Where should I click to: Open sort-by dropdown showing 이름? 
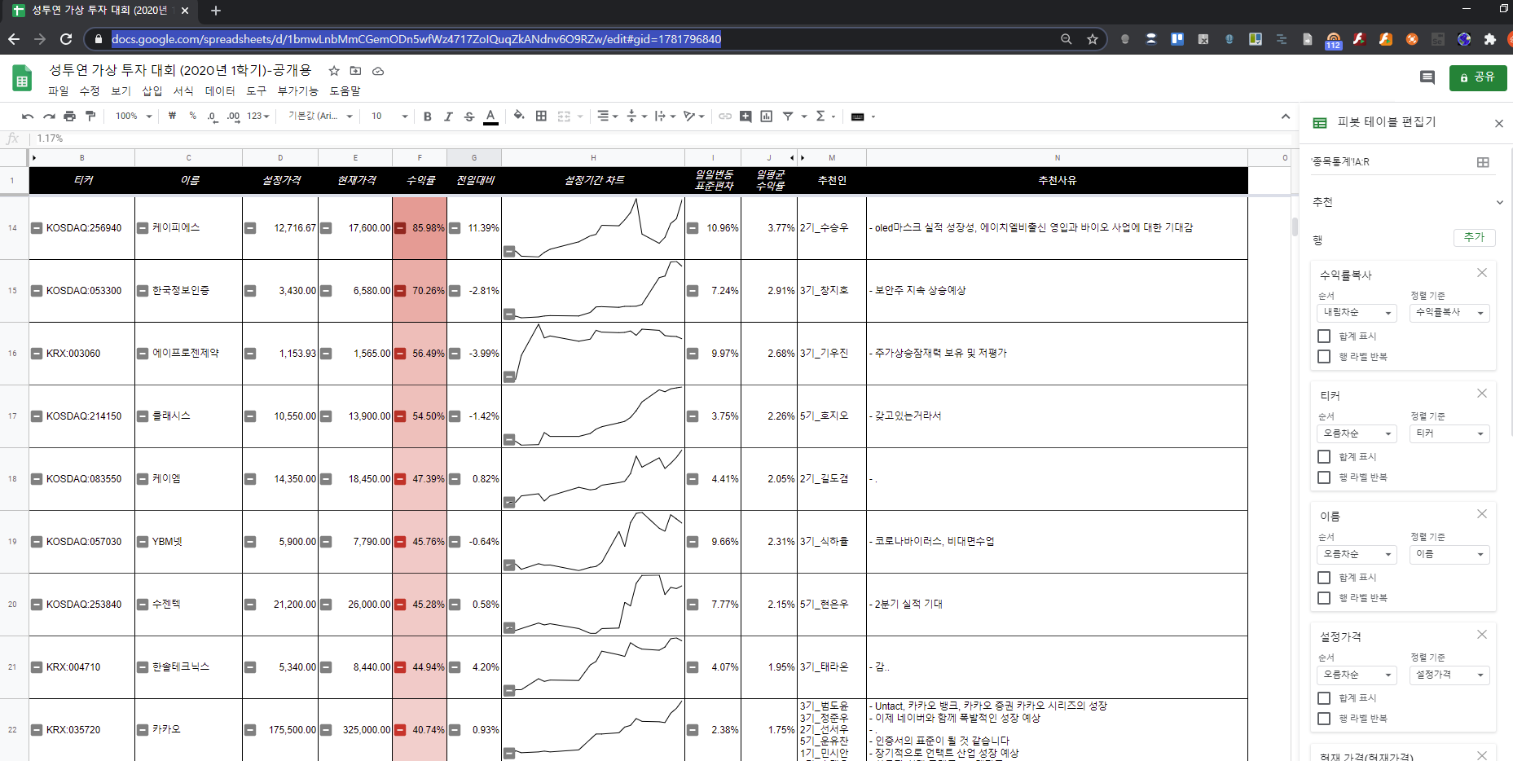pyautogui.click(x=1449, y=554)
